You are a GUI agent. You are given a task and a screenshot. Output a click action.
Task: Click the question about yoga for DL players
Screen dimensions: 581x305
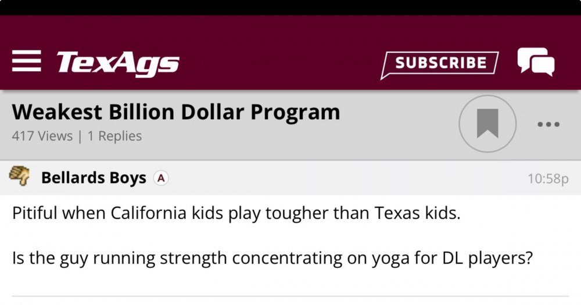272,257
